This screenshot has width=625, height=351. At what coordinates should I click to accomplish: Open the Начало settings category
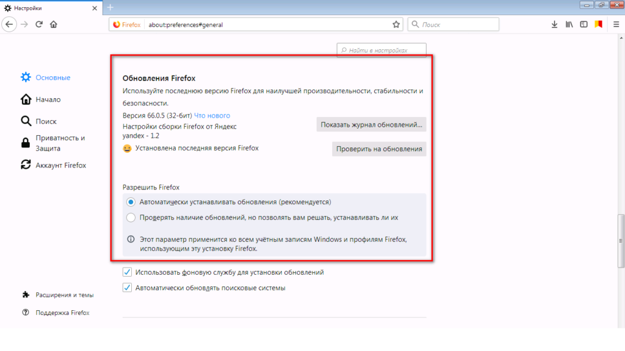point(41,99)
